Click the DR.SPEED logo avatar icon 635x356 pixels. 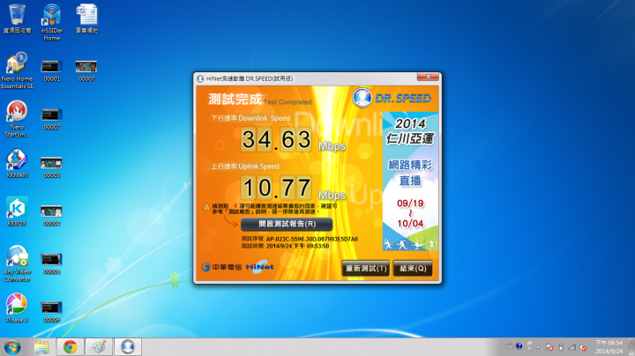pyautogui.click(x=362, y=98)
